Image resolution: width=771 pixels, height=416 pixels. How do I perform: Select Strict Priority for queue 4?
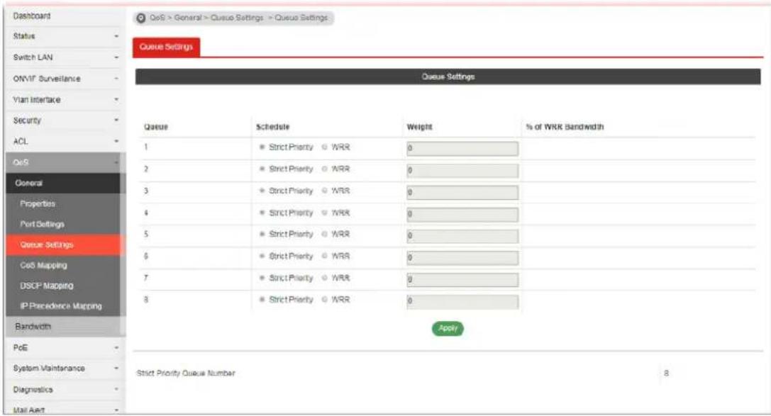tap(262, 213)
